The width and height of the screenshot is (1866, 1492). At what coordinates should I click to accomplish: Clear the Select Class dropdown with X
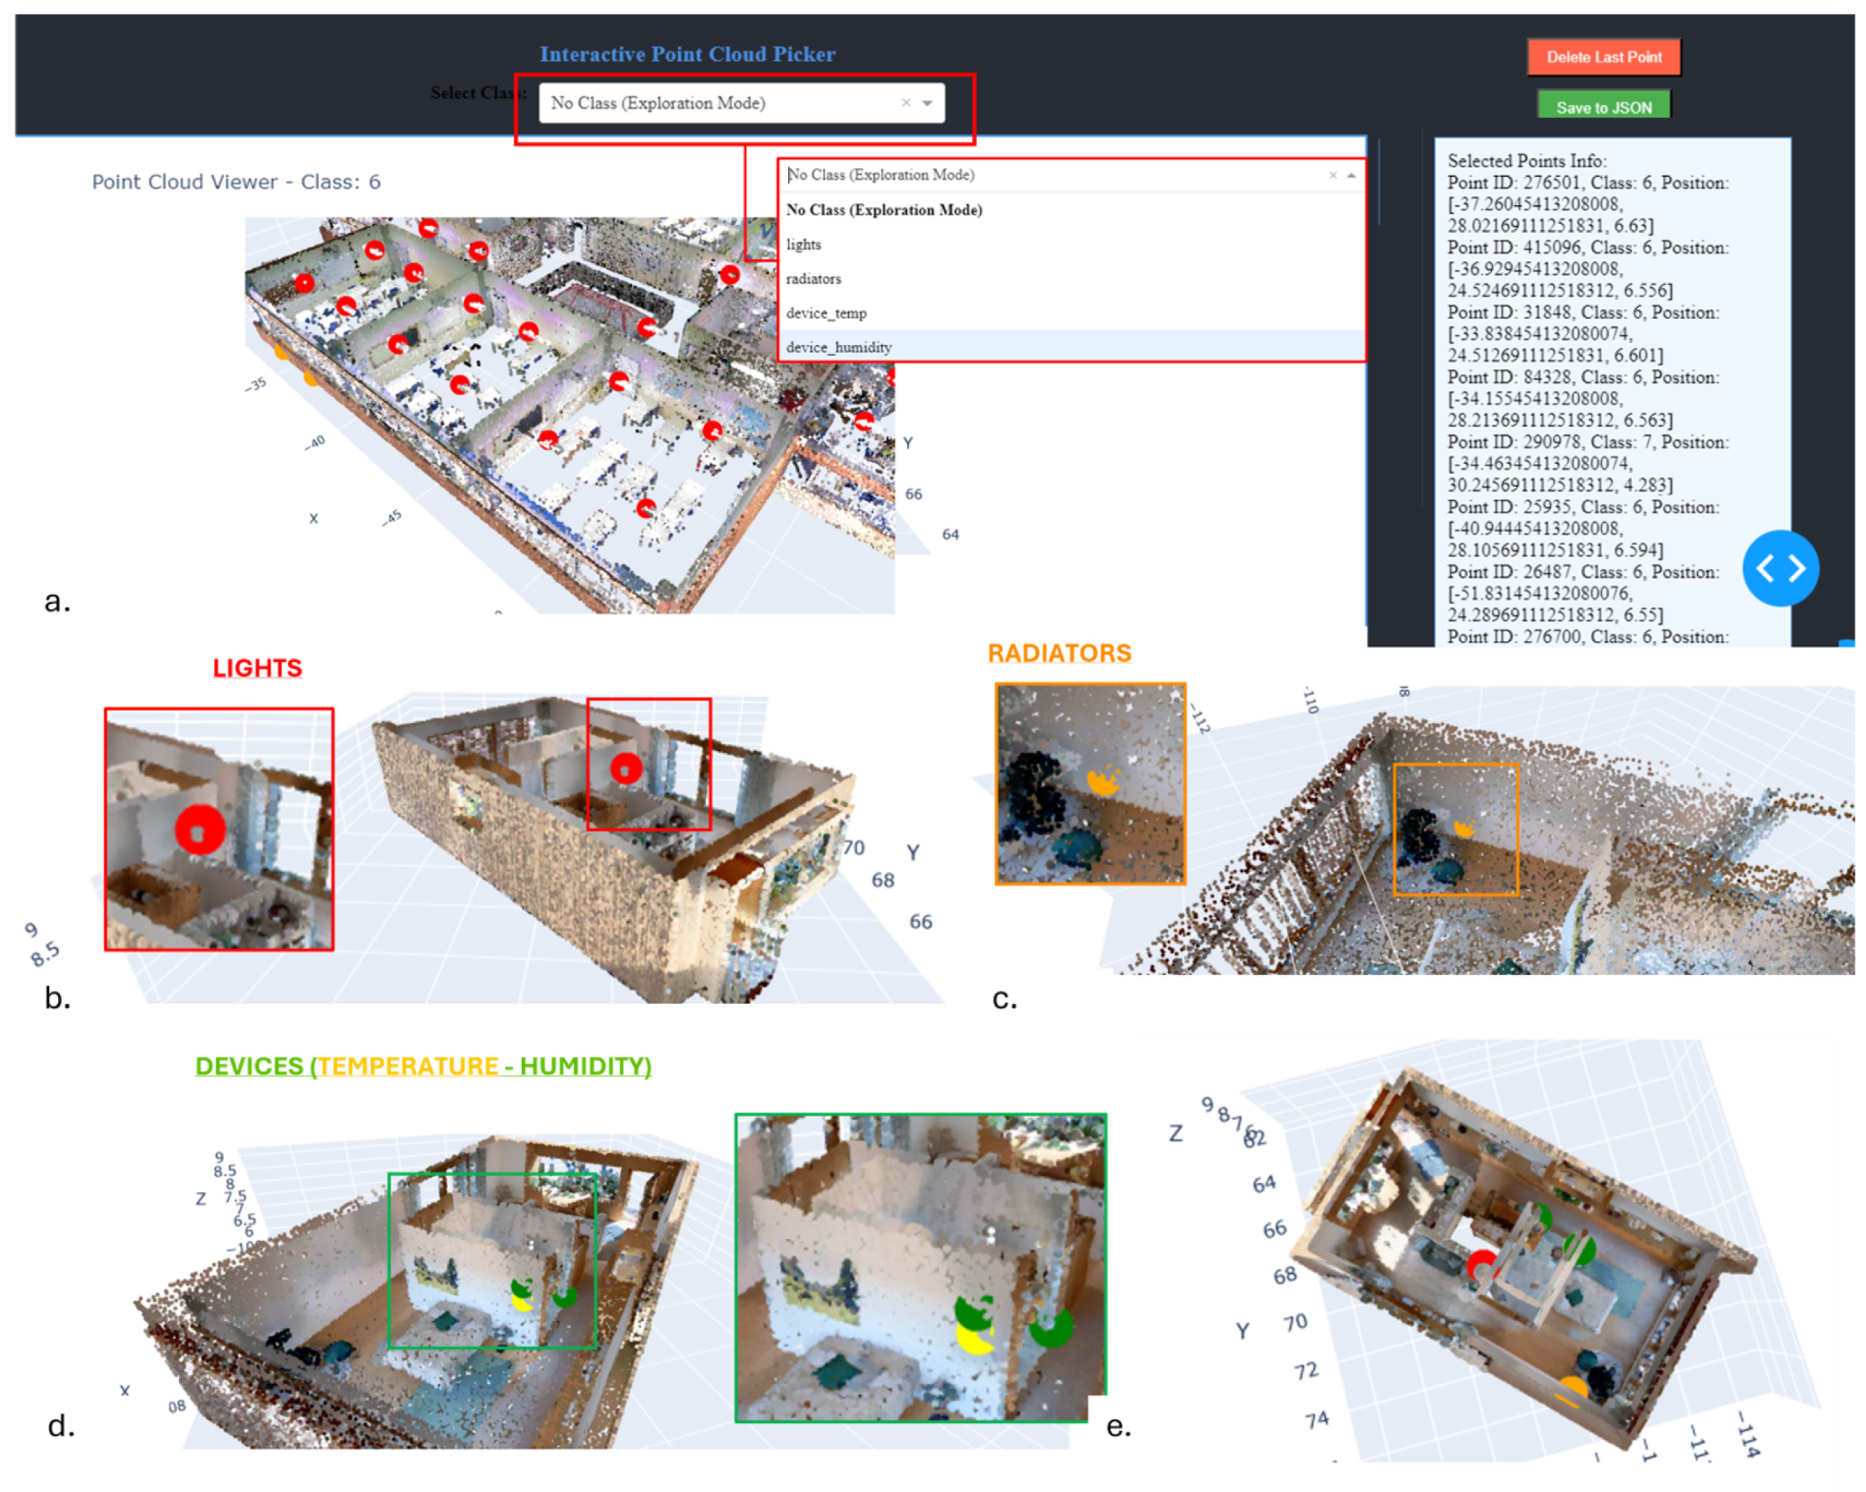(x=905, y=103)
